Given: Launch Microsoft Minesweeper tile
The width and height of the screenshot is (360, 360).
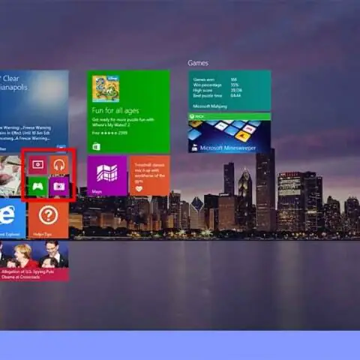Looking at the screenshot, I should (229, 133).
